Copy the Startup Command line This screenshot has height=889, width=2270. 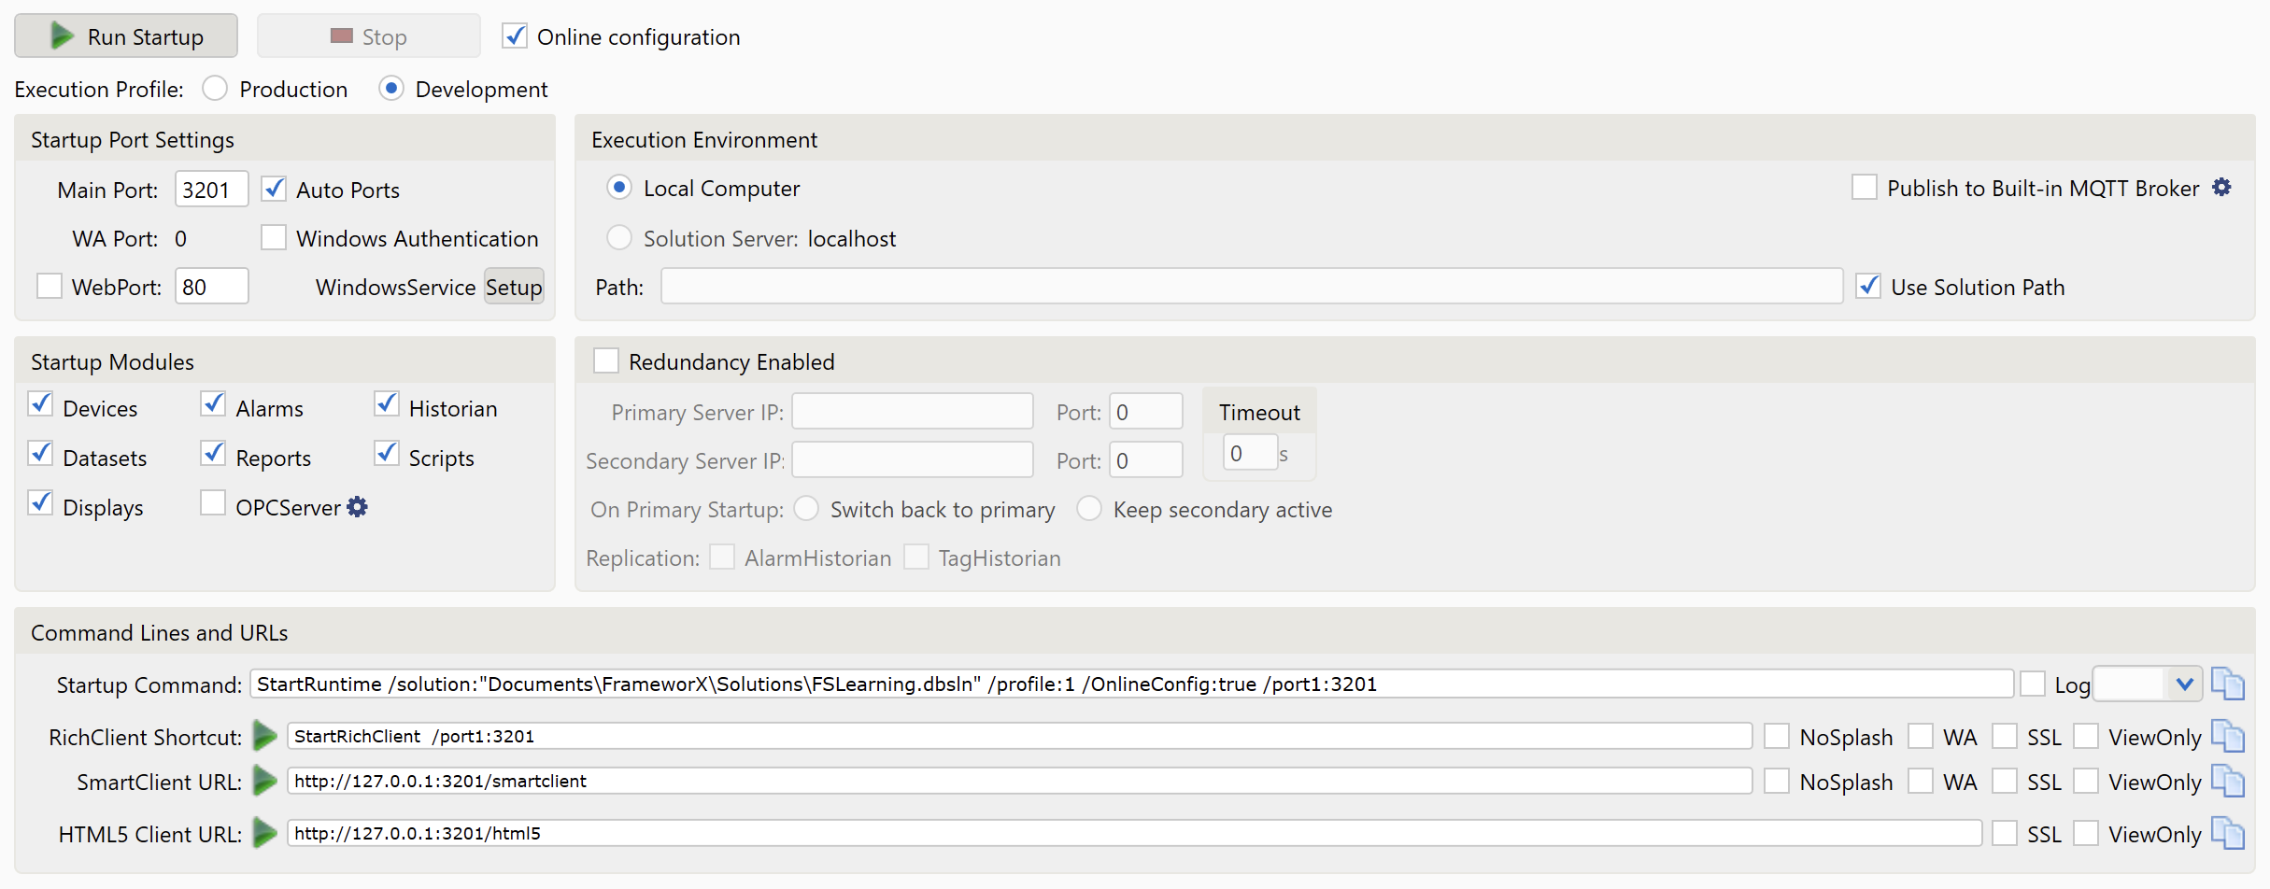(2228, 684)
